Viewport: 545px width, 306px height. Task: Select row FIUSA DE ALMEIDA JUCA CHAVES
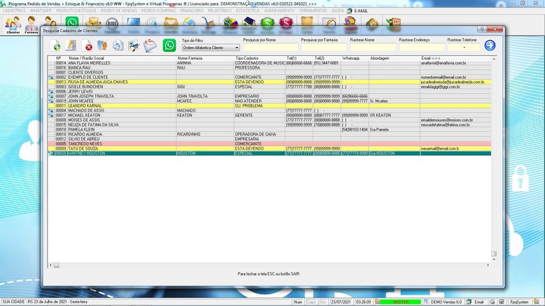click(269, 82)
